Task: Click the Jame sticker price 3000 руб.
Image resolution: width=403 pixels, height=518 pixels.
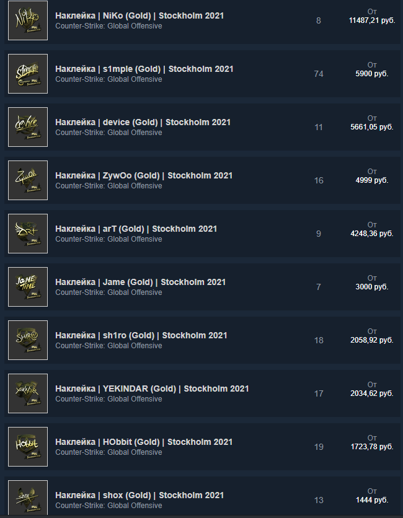Action: (372, 287)
